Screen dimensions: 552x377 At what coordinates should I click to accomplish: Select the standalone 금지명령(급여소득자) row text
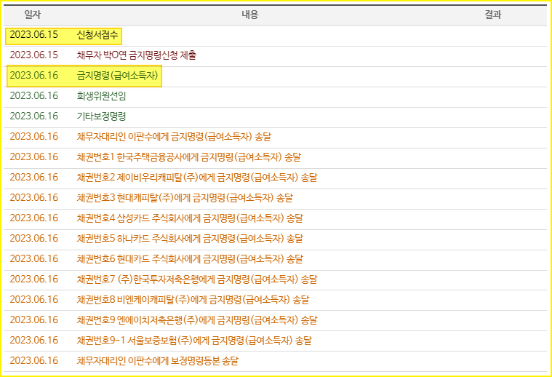click(118, 76)
